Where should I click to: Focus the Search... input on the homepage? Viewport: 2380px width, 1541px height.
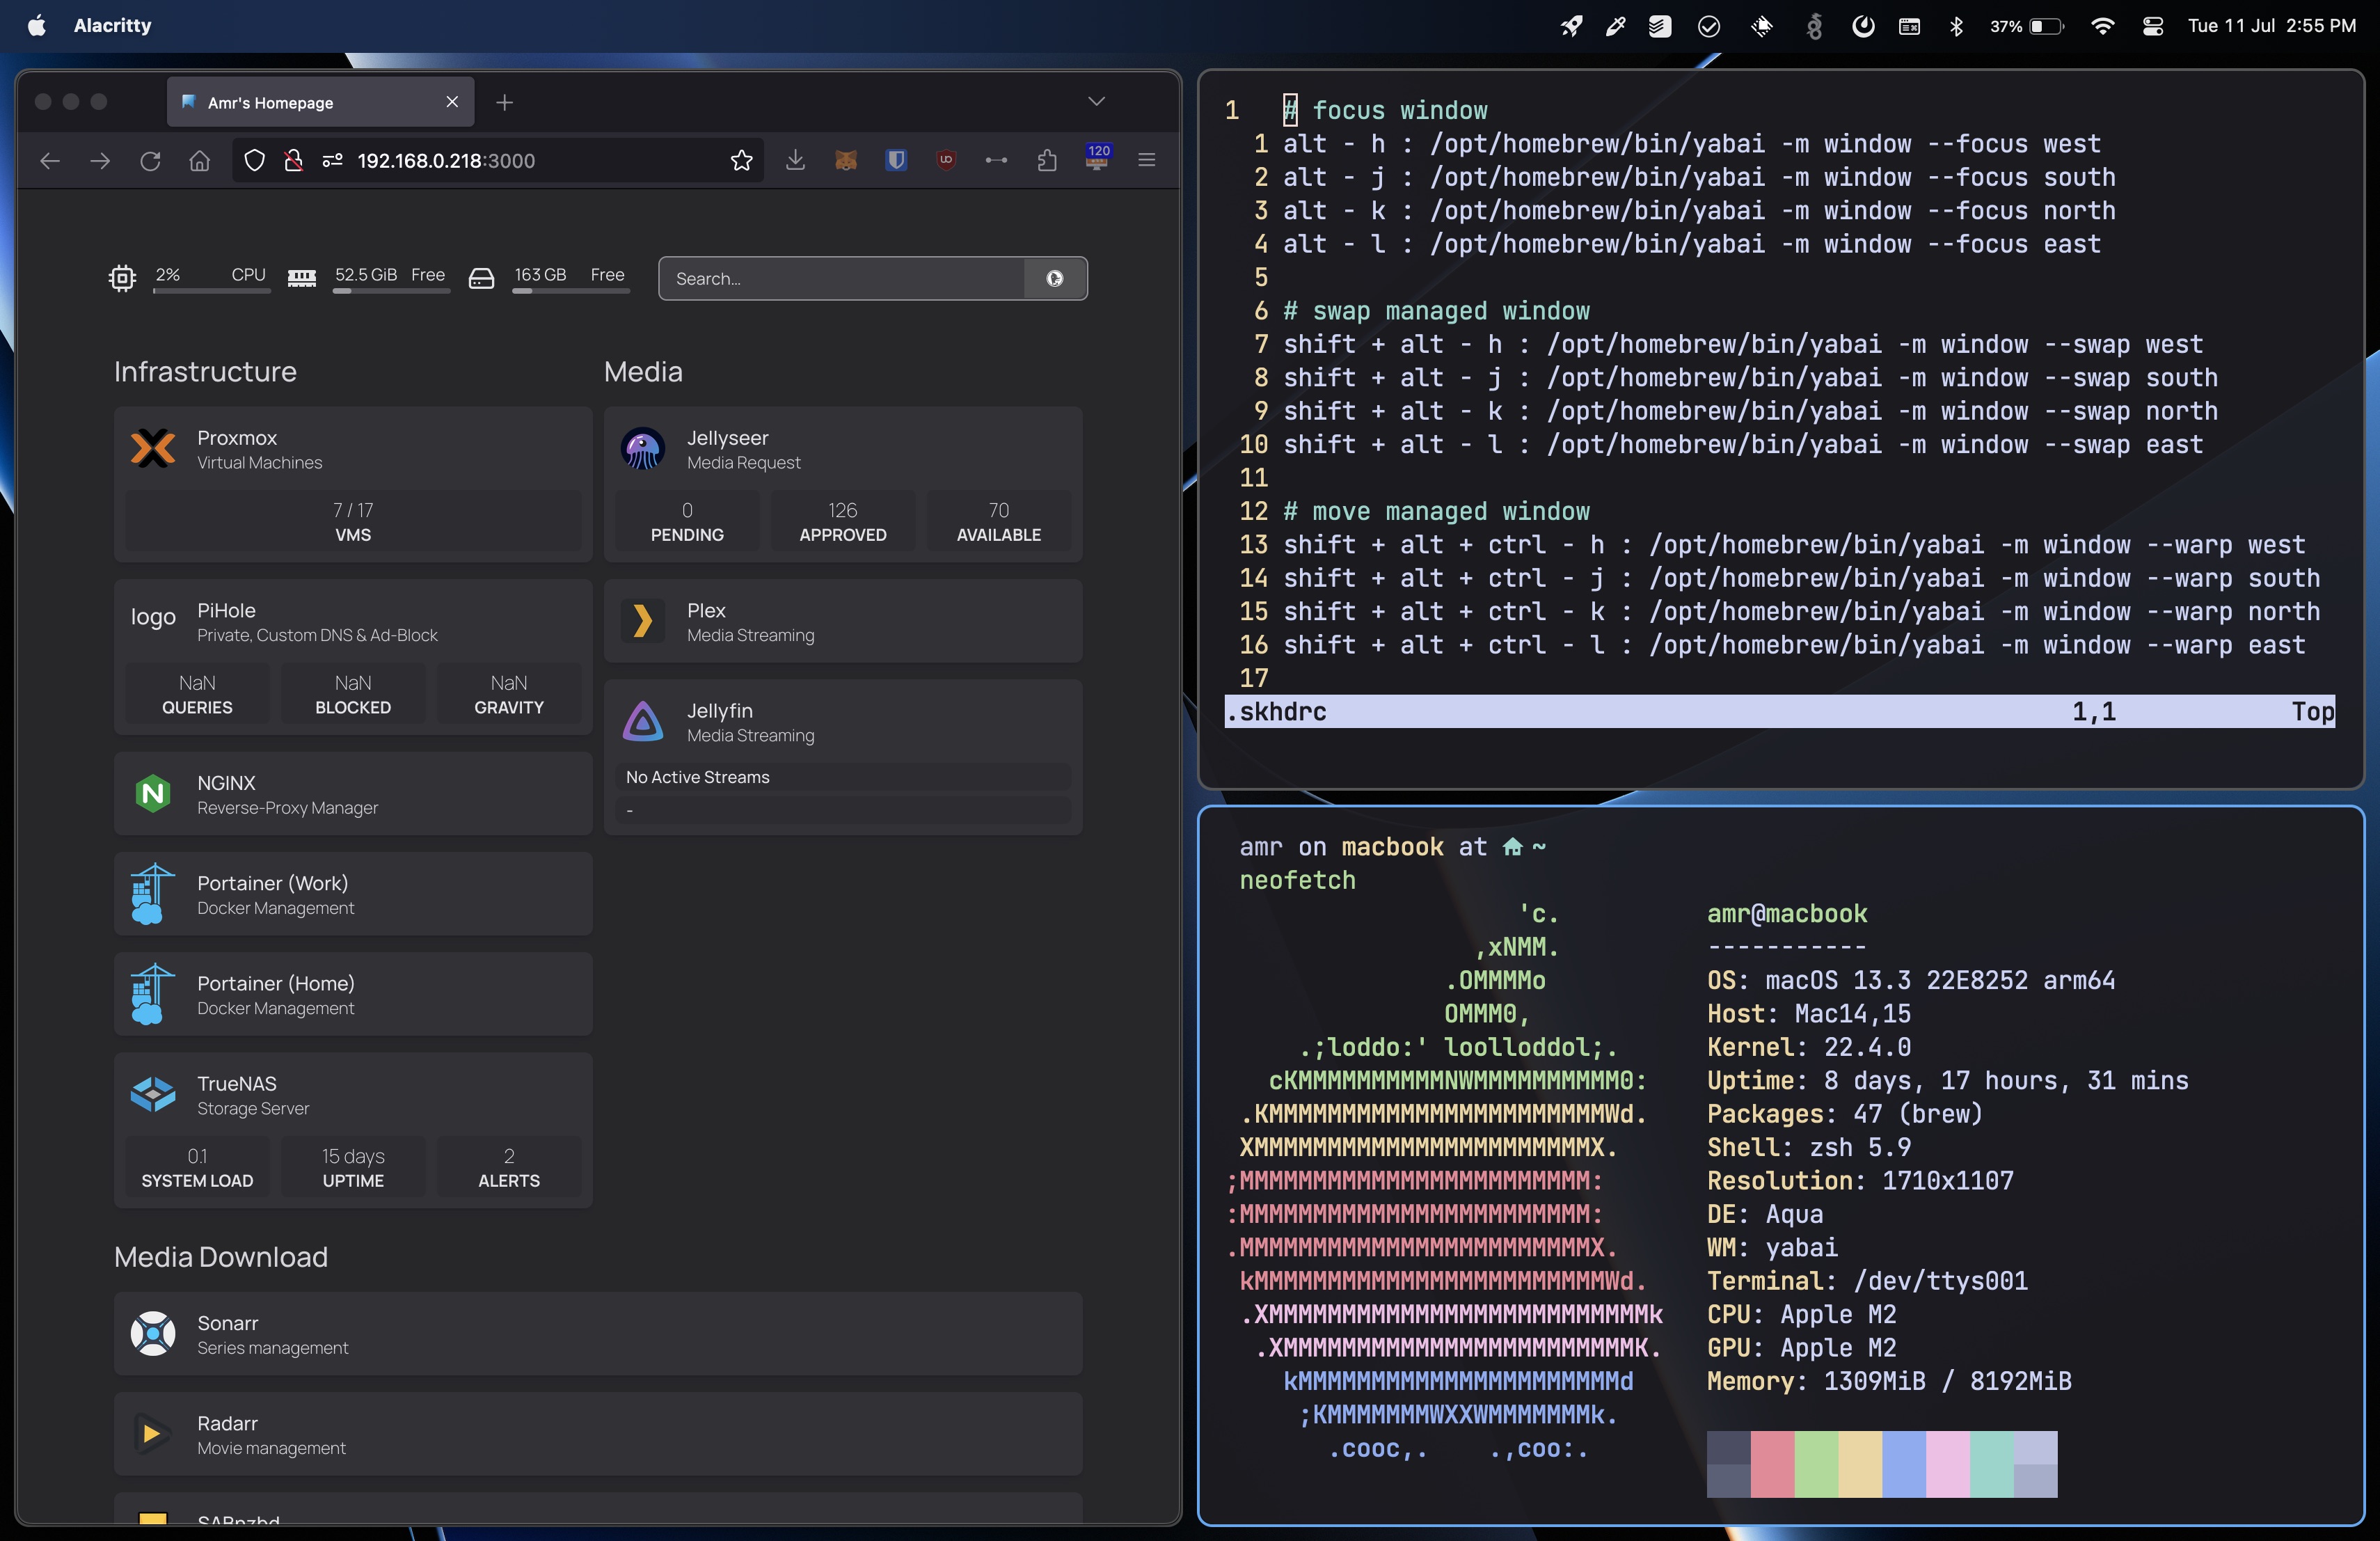tap(842, 278)
